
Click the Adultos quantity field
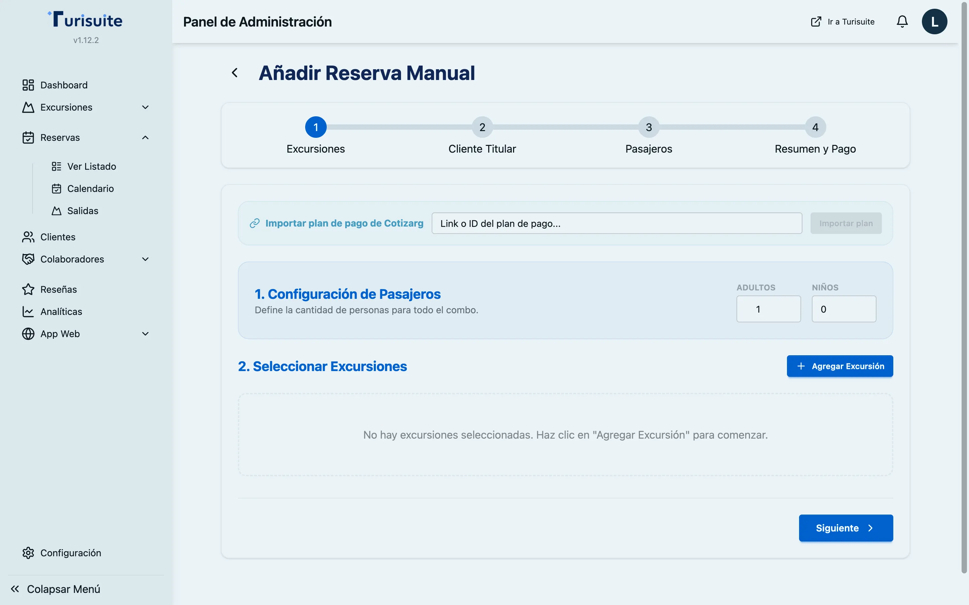coord(769,309)
